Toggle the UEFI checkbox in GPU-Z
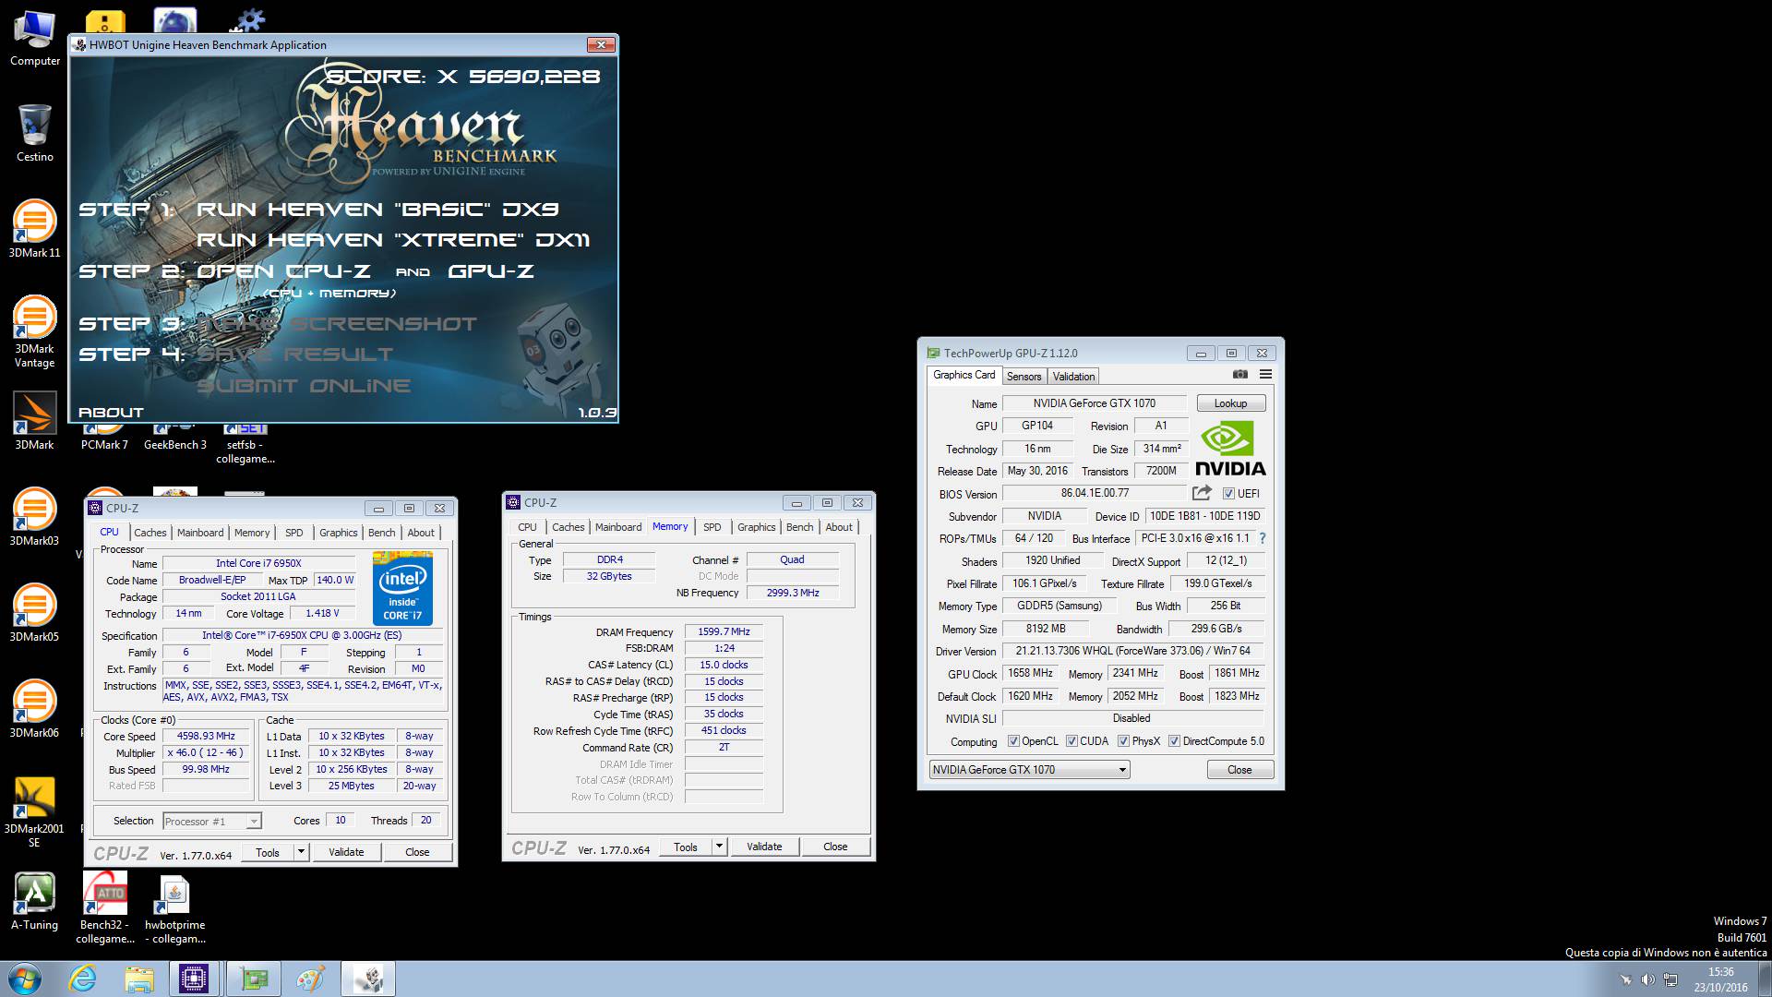The height and width of the screenshot is (997, 1772). tap(1228, 494)
